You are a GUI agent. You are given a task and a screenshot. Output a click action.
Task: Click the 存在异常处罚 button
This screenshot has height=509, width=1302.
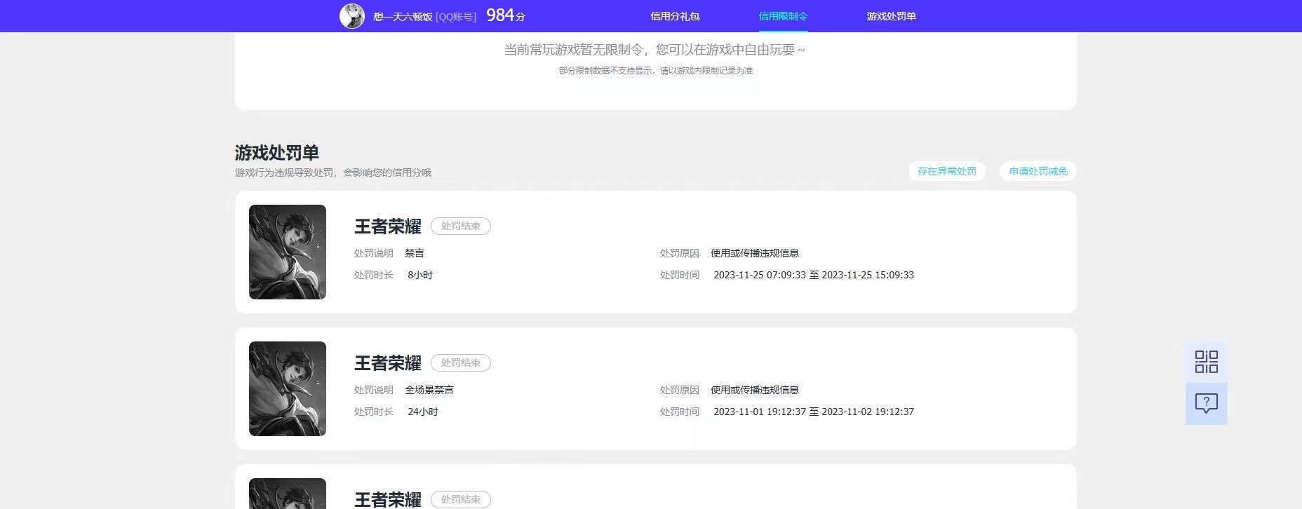coord(947,171)
